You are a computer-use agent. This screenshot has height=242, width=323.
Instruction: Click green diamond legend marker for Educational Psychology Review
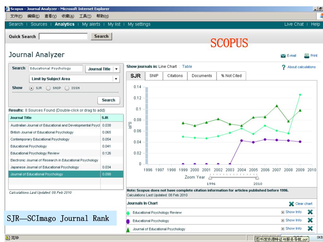pos(128,213)
